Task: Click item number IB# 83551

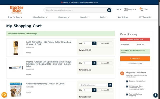Action: (30, 87)
